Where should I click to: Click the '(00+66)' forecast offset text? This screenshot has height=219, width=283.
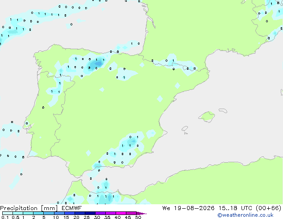point(269,208)
